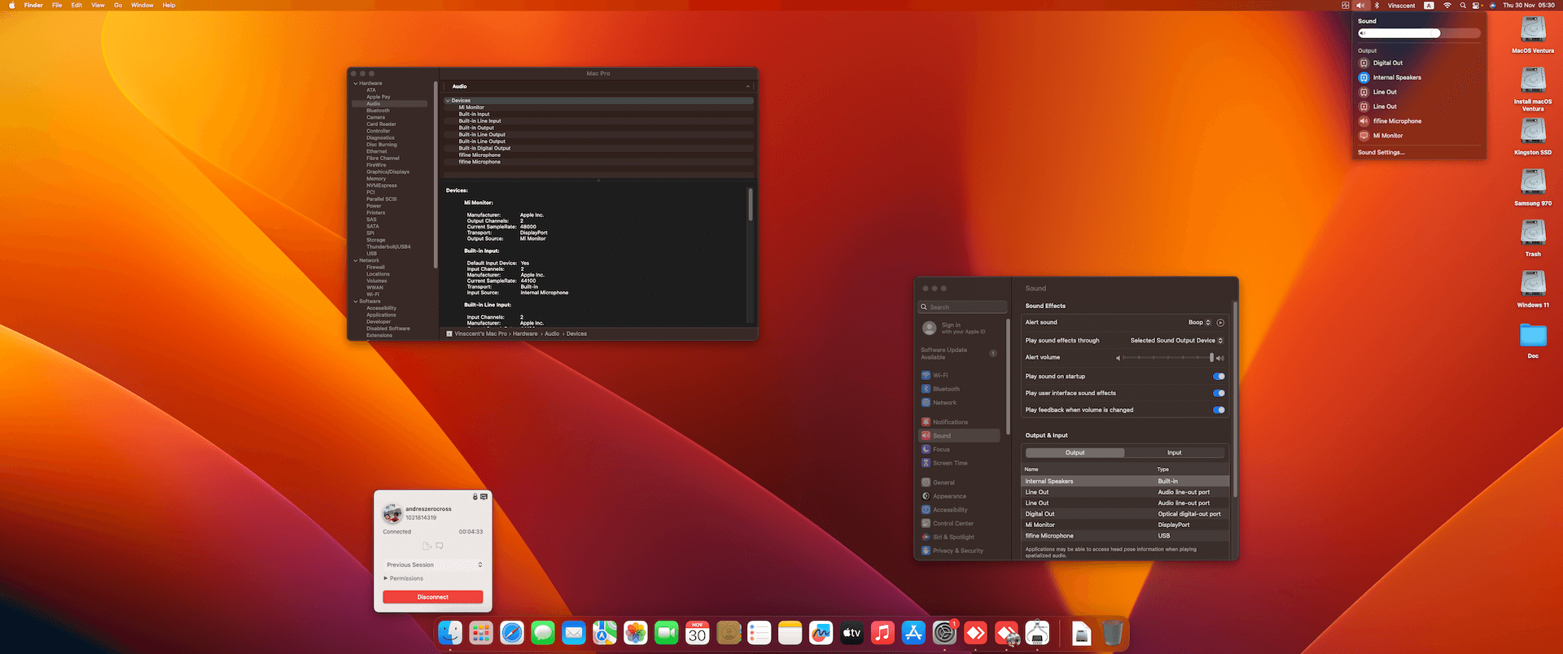Viewport: 1563px width, 654px height.
Task: Collapse Hardware tree in System Information
Action: click(x=356, y=84)
